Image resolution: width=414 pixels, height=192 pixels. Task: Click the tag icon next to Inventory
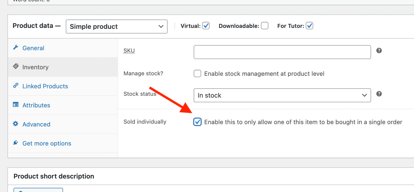16,67
